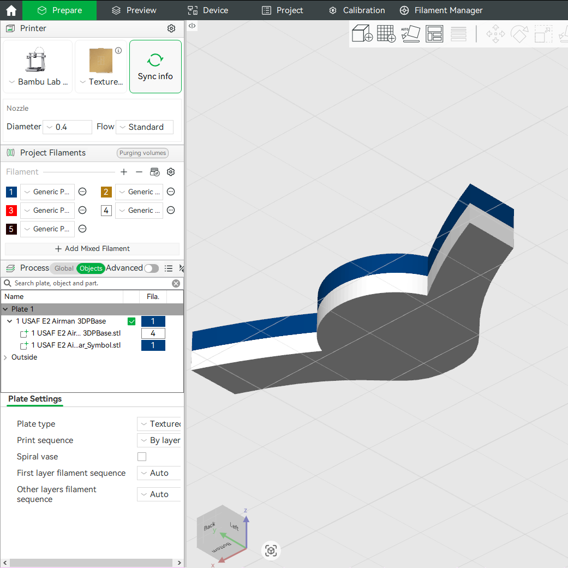Edit filament 1 preset options
This screenshot has width=568, height=568.
click(82, 192)
